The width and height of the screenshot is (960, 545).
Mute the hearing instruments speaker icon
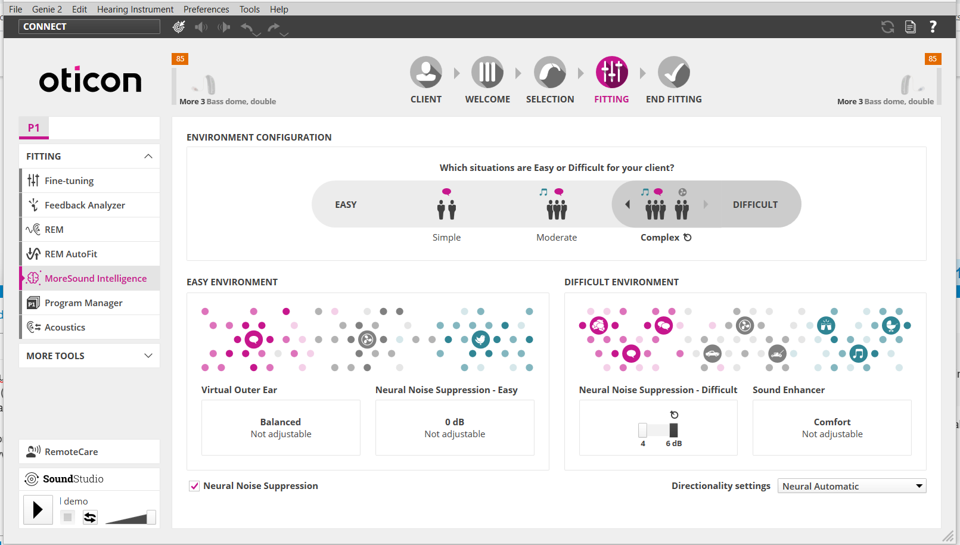(x=201, y=27)
